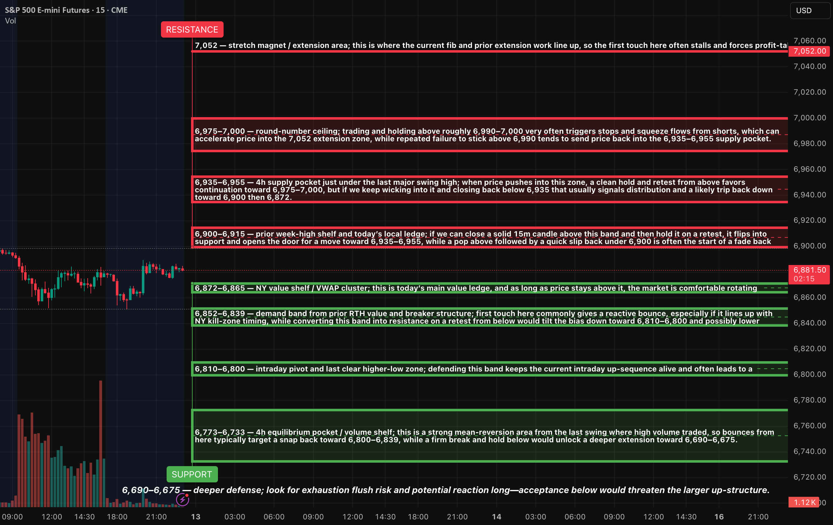The height and width of the screenshot is (525, 833).
Task: Select the 6,975–7,000 round-number ceiling zone
Action: (484, 135)
